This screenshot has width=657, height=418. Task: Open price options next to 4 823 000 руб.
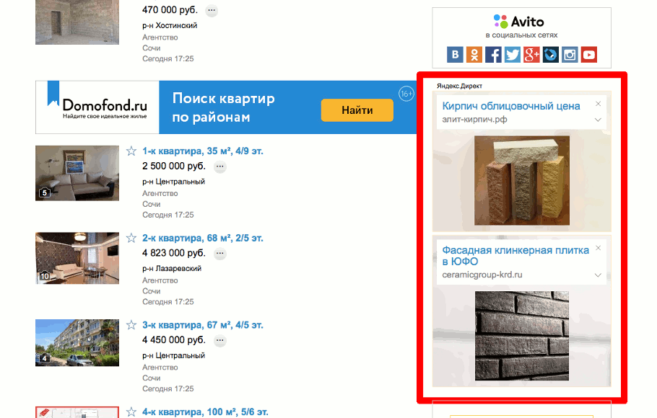220,254
